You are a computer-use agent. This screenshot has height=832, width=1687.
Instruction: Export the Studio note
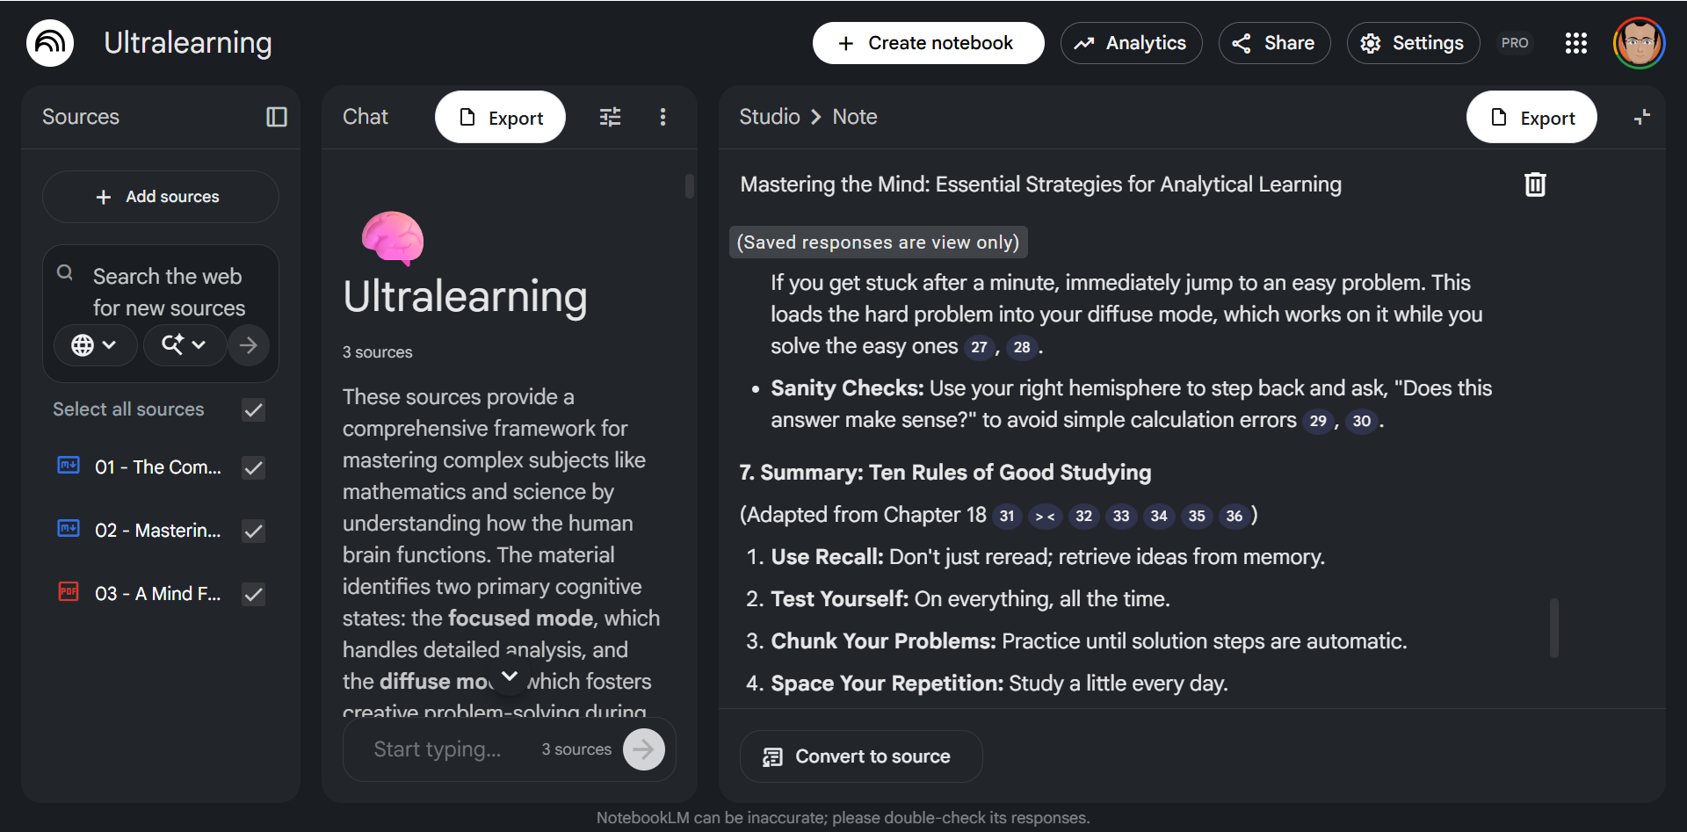click(1531, 117)
